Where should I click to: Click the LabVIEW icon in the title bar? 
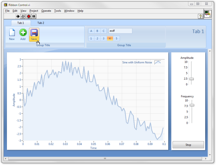pyautogui.click(x=5, y=5)
